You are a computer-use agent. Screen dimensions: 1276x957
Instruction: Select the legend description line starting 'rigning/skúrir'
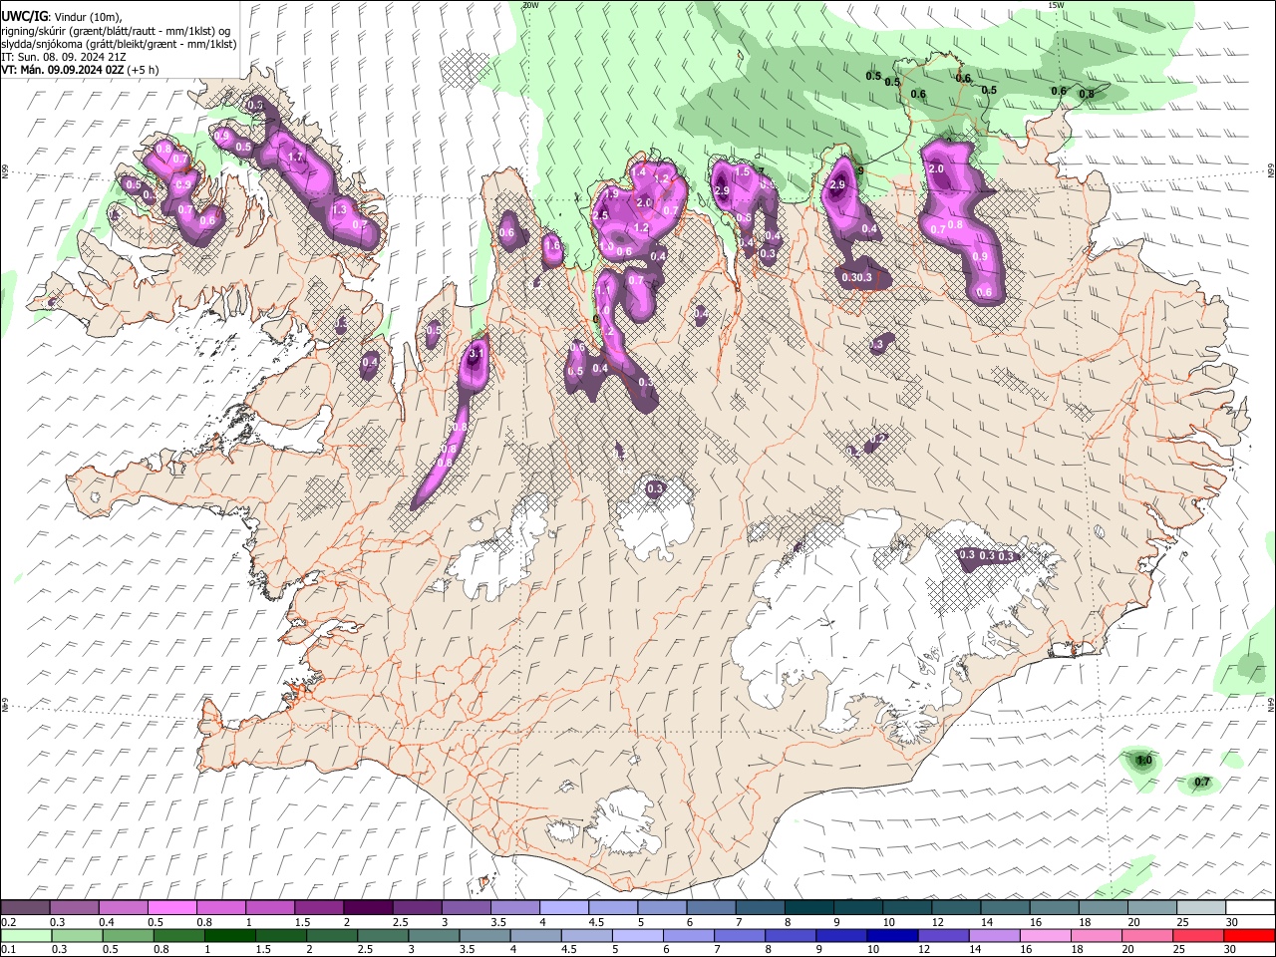pos(116,30)
